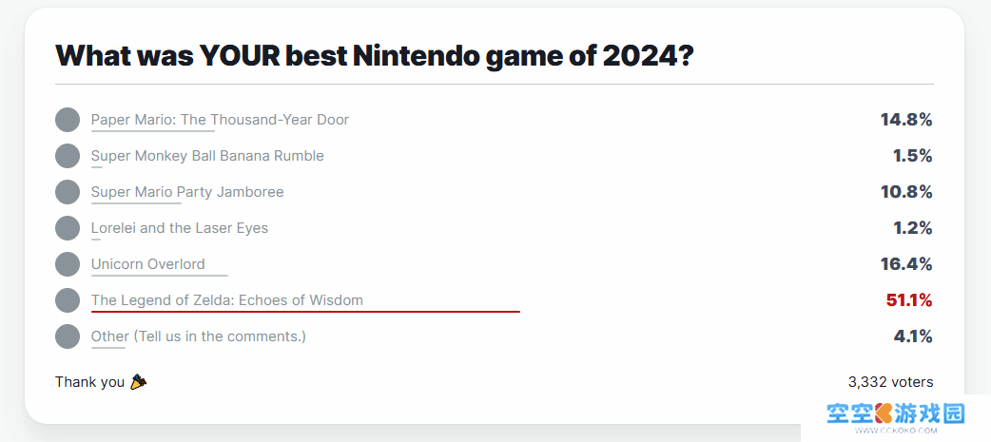Select radio button for Other option
Image resolution: width=991 pixels, height=442 pixels.
pyautogui.click(x=68, y=336)
